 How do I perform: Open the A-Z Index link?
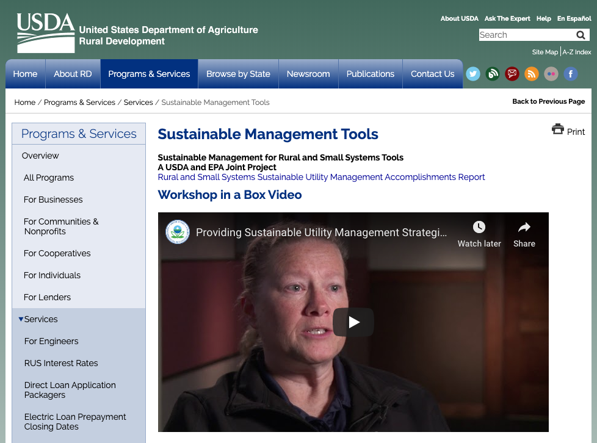[x=577, y=52]
